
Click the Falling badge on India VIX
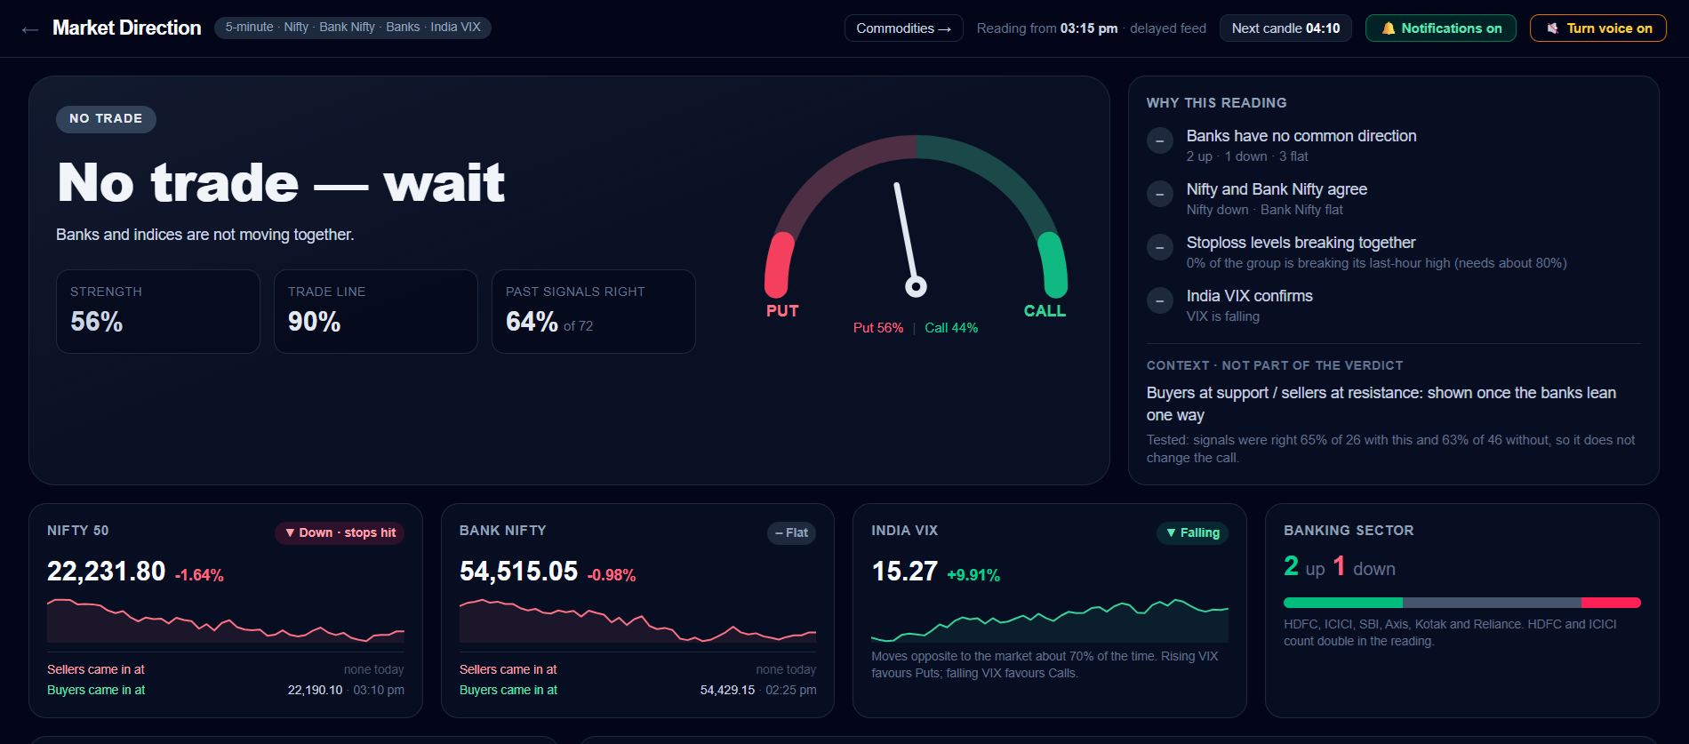(1192, 532)
